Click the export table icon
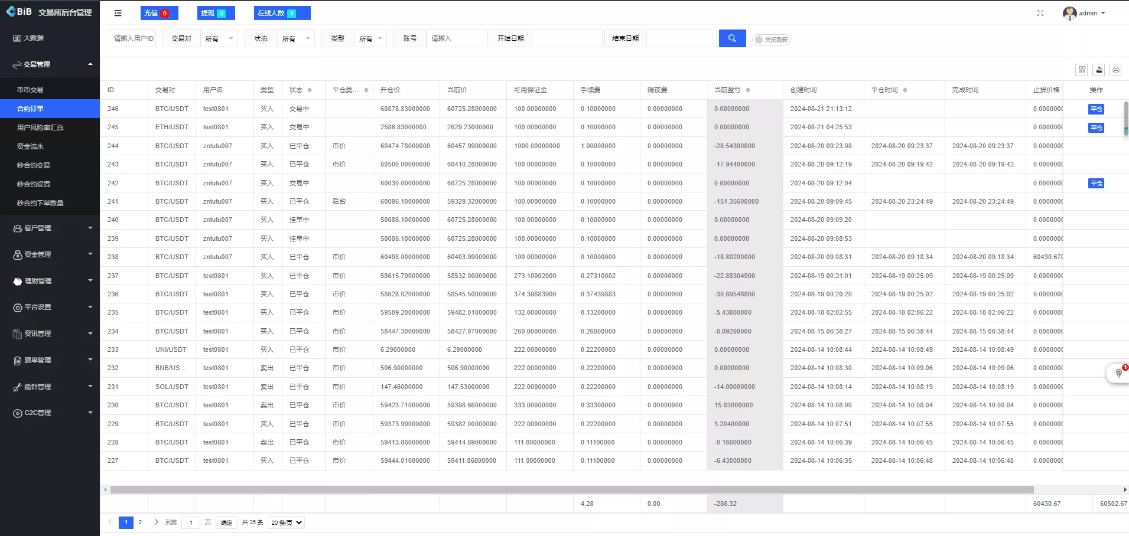 [1099, 70]
